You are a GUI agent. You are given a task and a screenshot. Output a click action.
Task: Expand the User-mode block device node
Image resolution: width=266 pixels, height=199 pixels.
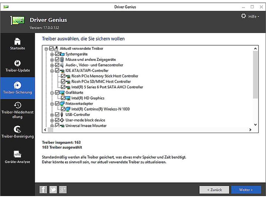pyautogui.click(x=52, y=120)
